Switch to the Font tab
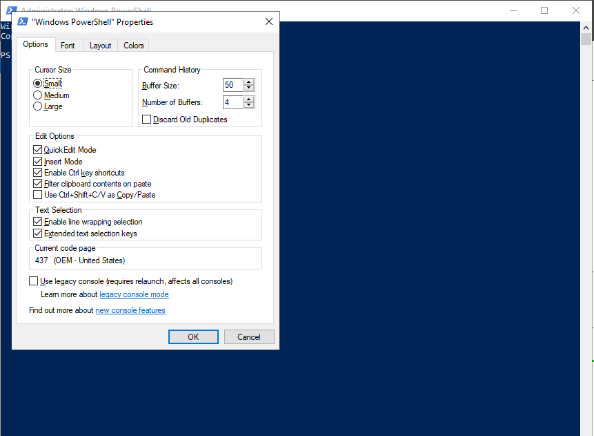This screenshot has width=594, height=436. pyautogui.click(x=68, y=46)
